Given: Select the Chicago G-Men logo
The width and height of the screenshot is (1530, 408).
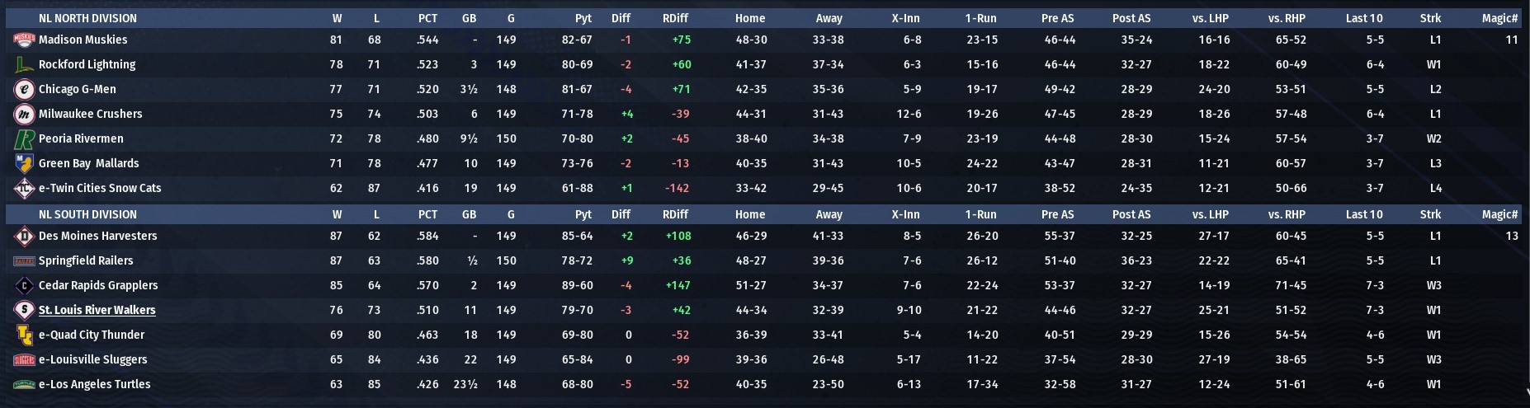Looking at the screenshot, I should pos(24,89).
